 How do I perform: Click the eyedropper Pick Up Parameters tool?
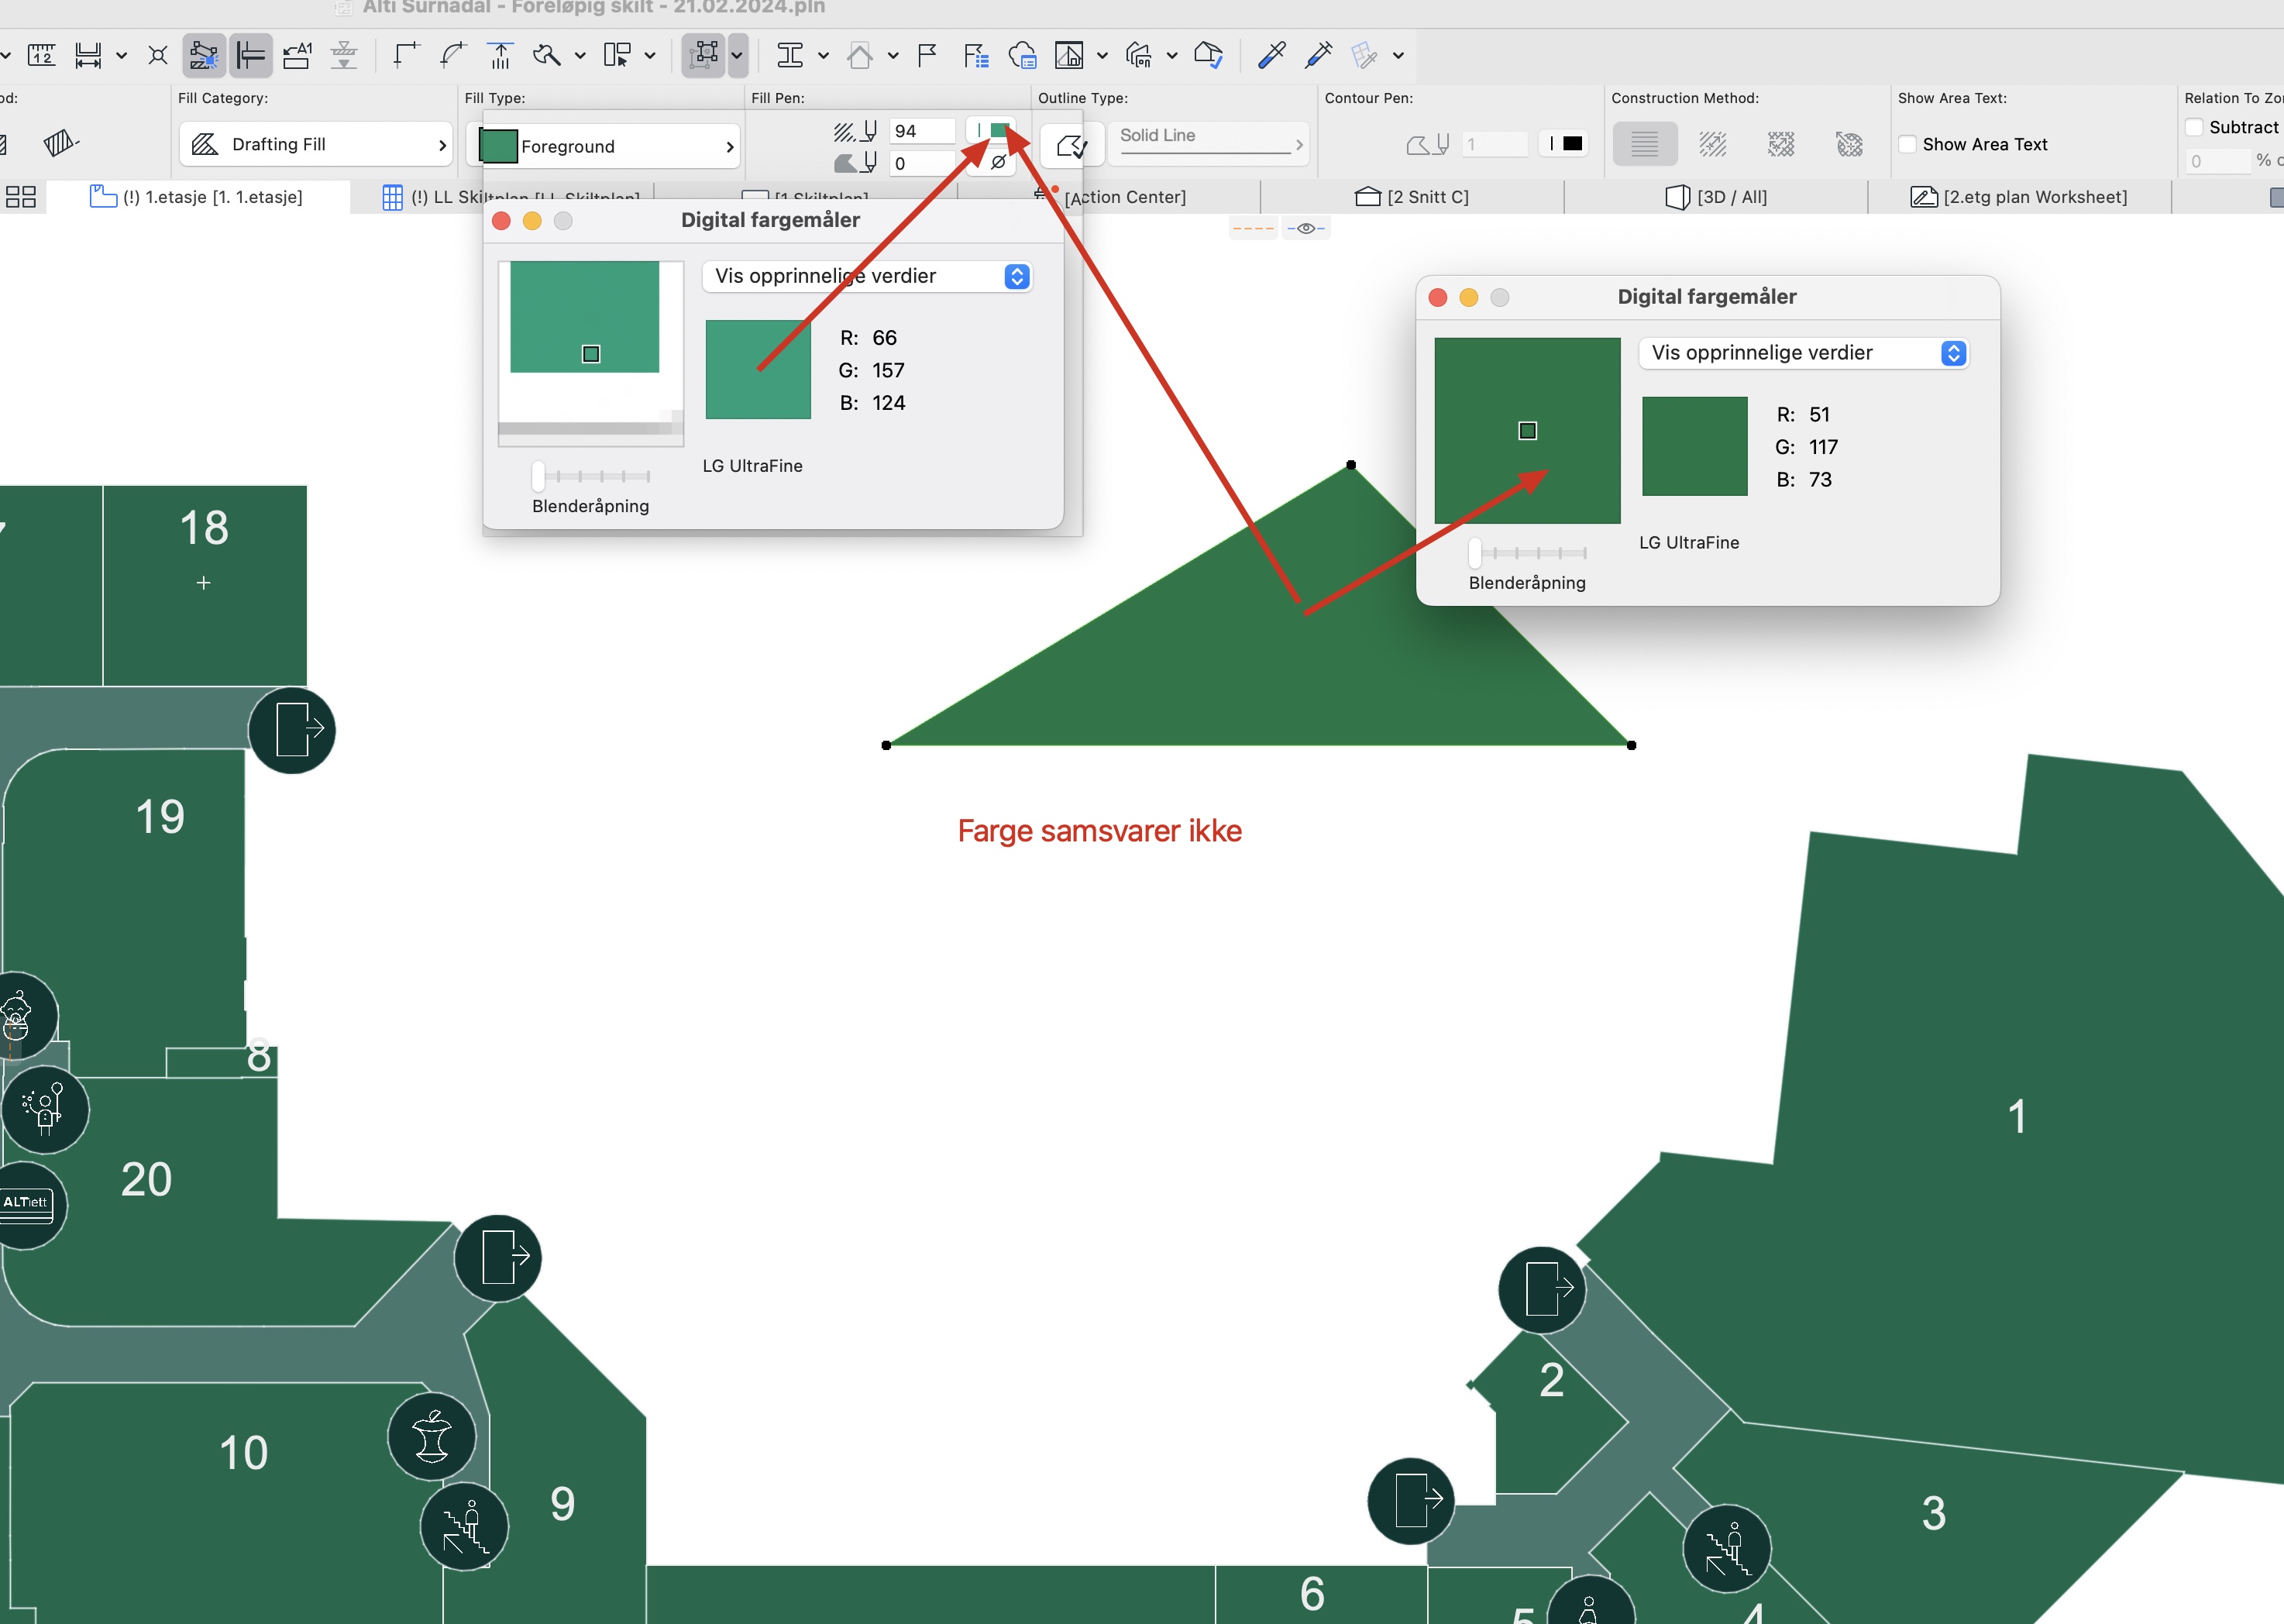pos(1271,55)
